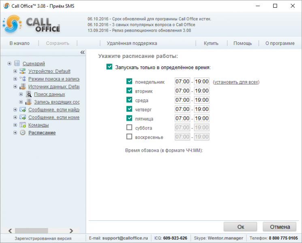Click the Отмена button

280,227
